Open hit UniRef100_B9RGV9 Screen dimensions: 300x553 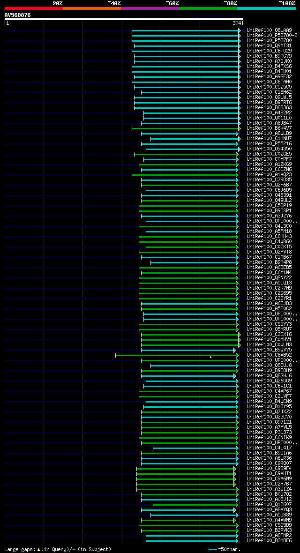[x=269, y=56]
